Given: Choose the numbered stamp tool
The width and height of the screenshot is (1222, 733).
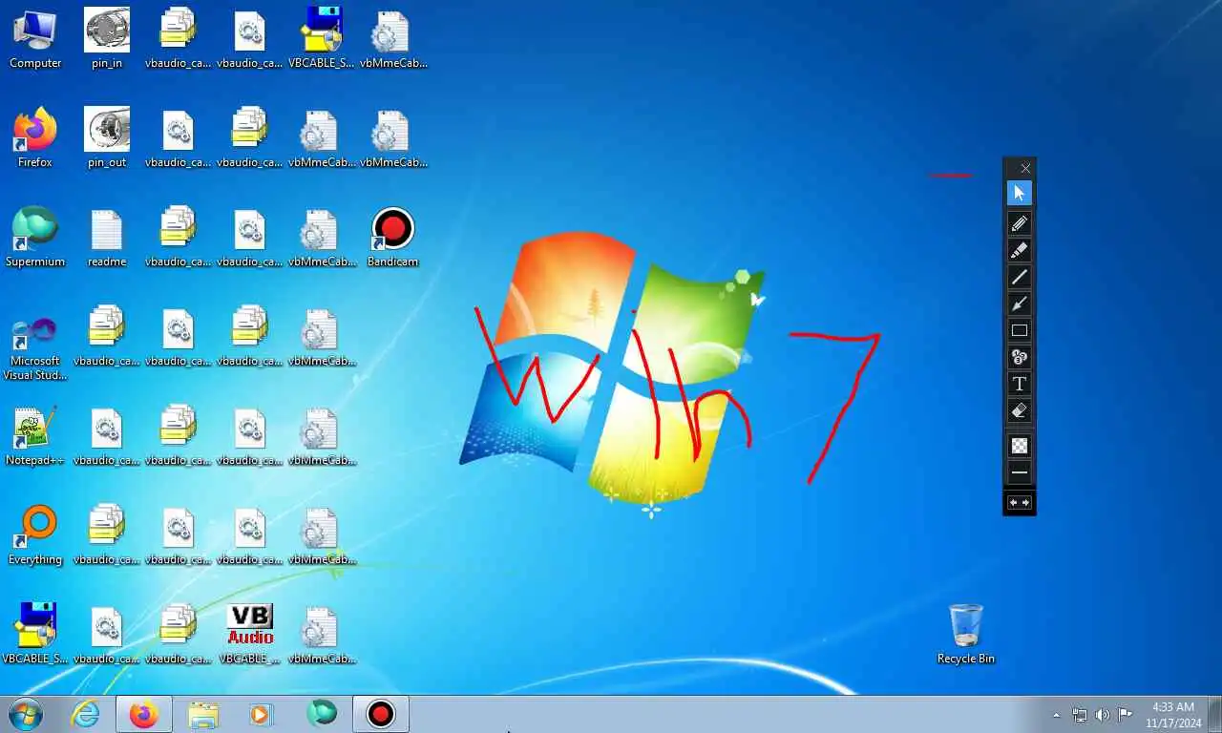Looking at the screenshot, I should 1020,357.
